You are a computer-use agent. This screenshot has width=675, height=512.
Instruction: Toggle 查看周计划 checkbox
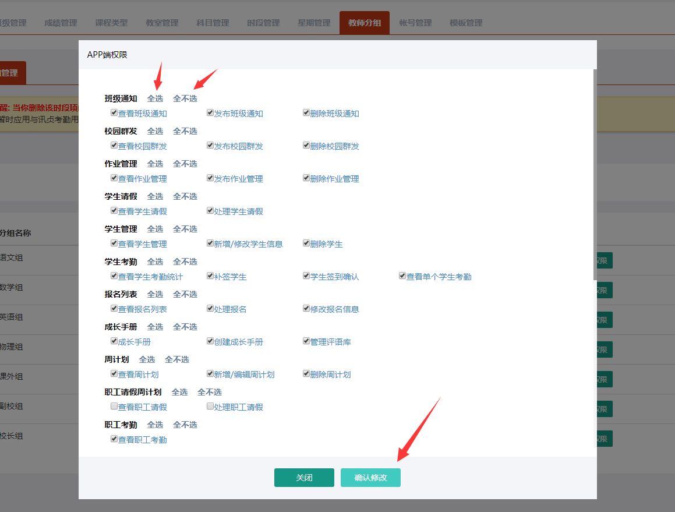point(114,374)
